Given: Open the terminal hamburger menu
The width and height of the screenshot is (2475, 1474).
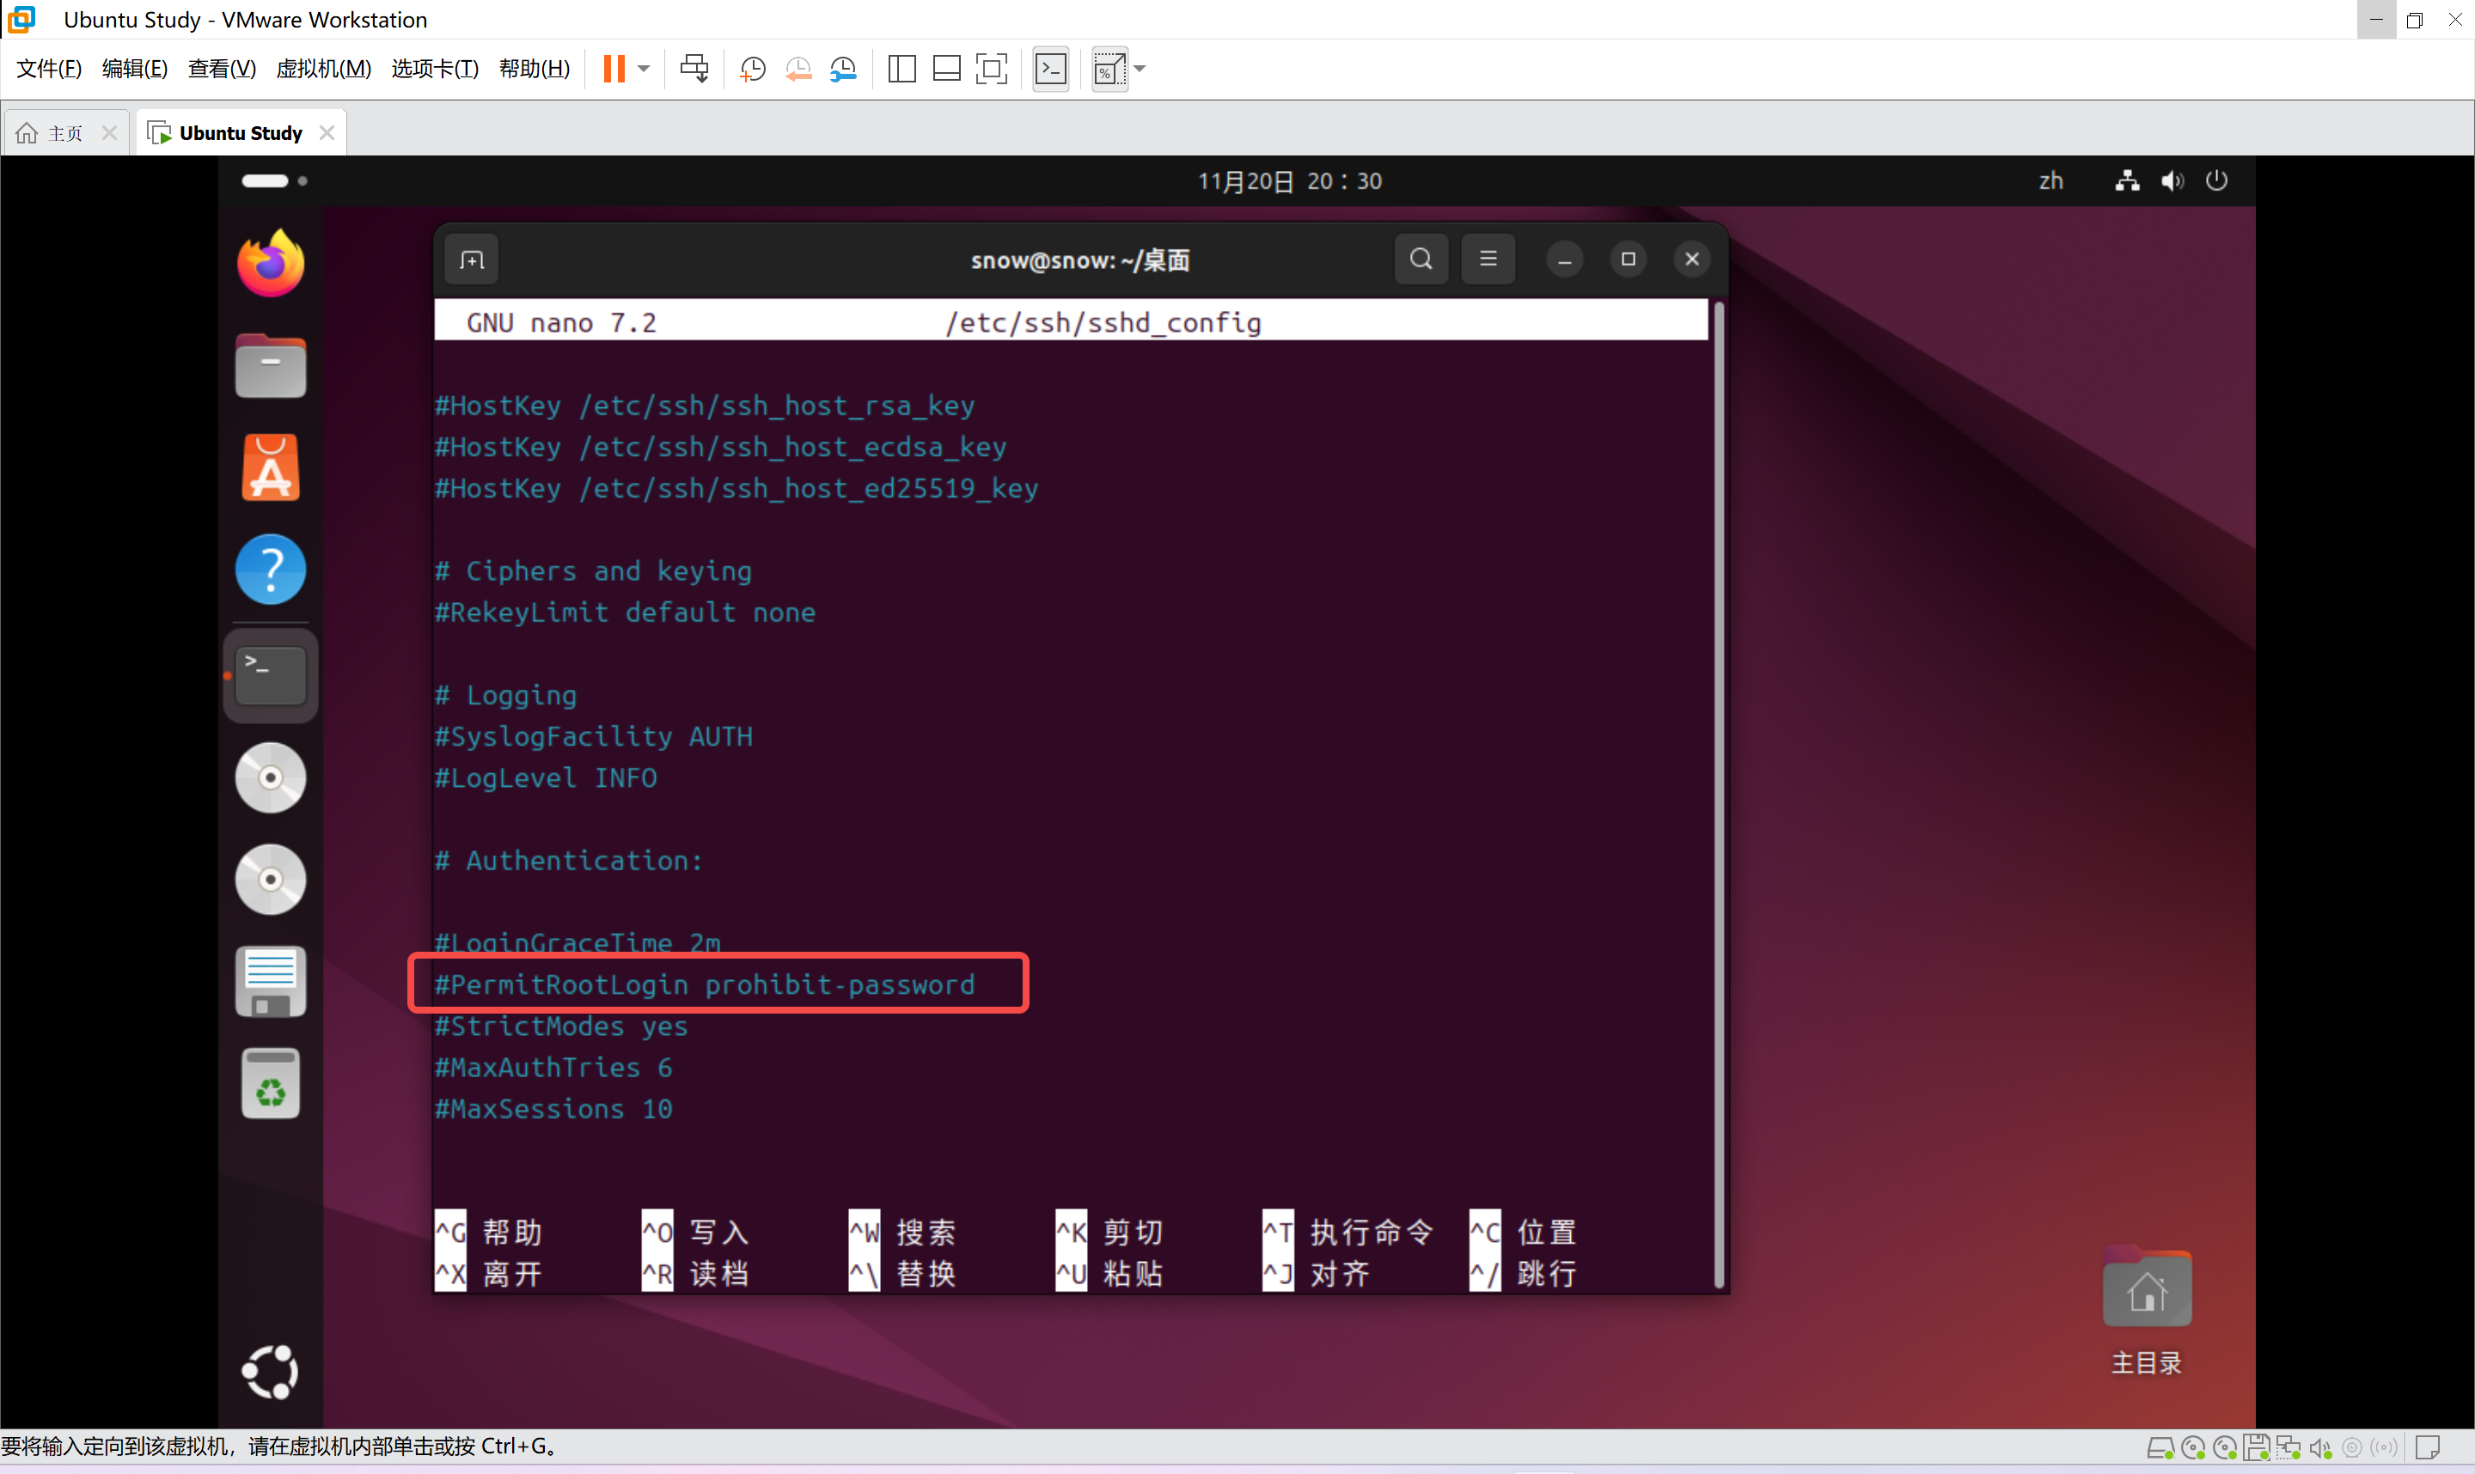Looking at the screenshot, I should 1488,259.
